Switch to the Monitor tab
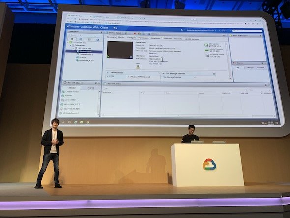This screenshot has width=290, height=218. click(x=121, y=37)
